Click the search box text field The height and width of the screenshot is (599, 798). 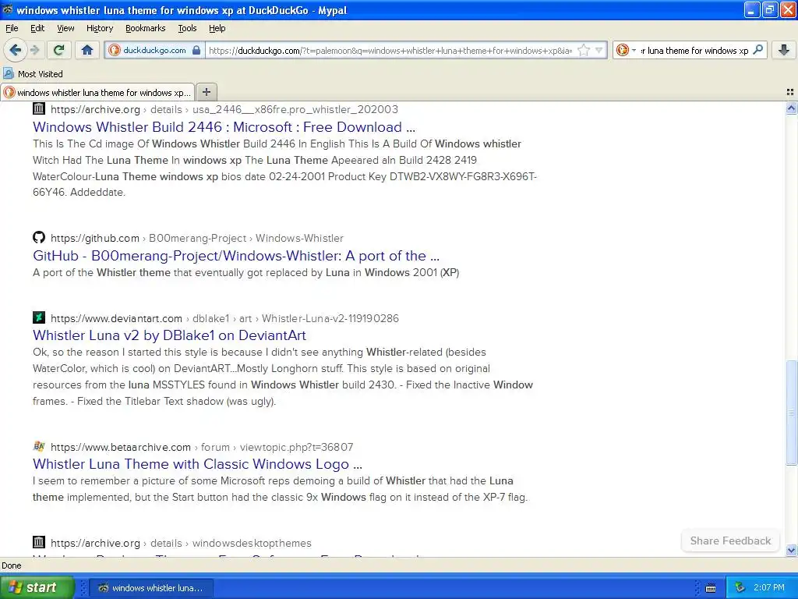tap(694, 51)
